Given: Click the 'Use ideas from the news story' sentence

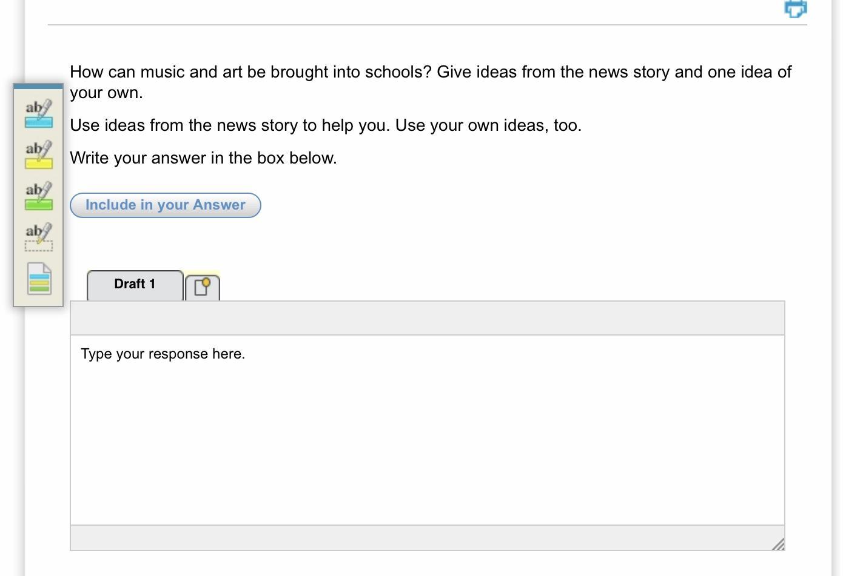Looking at the screenshot, I should (325, 125).
